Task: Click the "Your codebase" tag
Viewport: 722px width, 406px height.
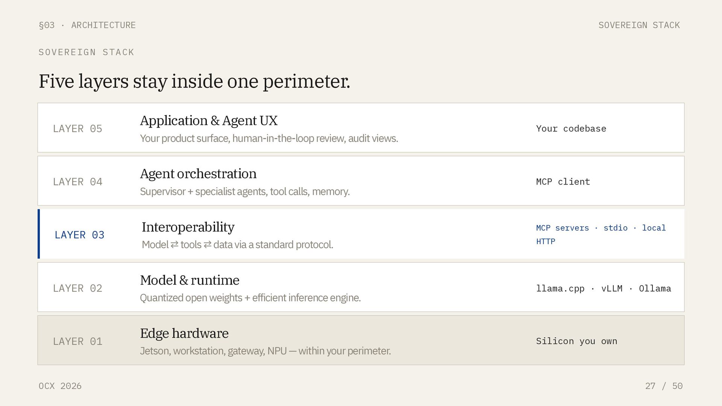Action: [x=571, y=129]
